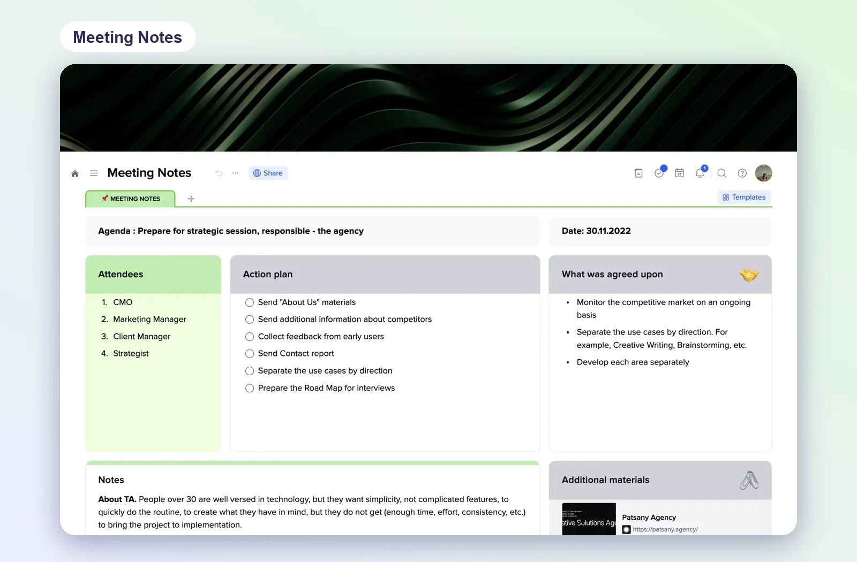Click the Agenda text block

click(312, 231)
